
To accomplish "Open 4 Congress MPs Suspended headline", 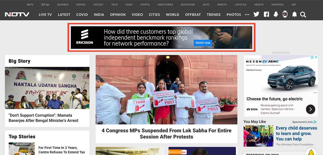I will pos(167,133).
